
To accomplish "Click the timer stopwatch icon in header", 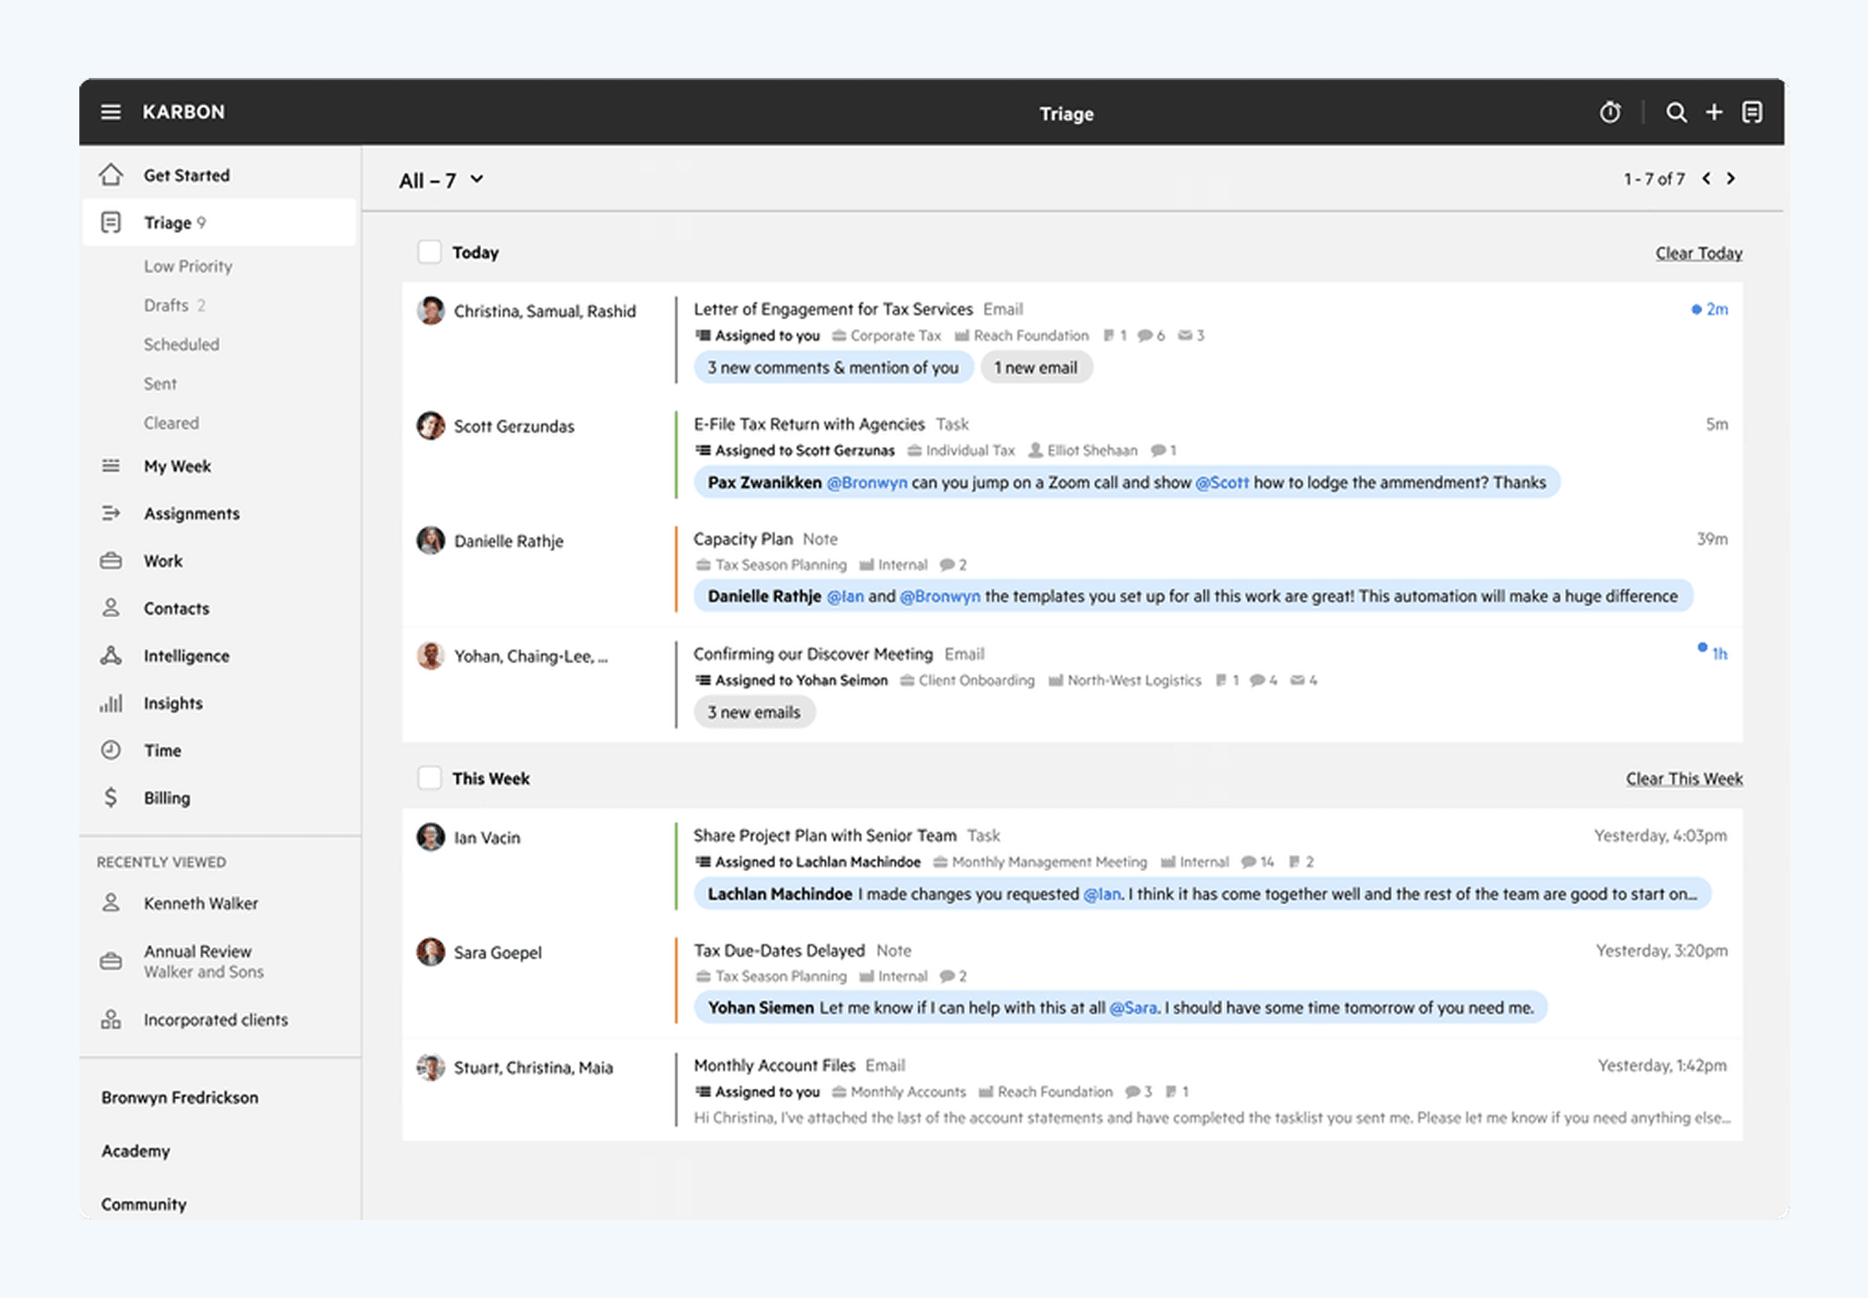I will point(1610,112).
